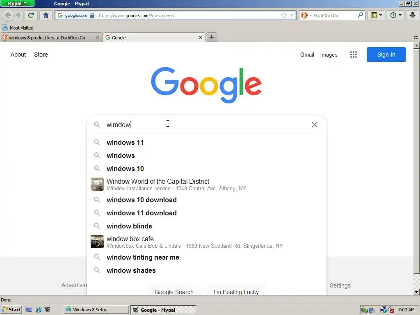The width and height of the screenshot is (420, 315).
Task: Switch to Windows 8 Setup taskbar button
Action: point(96,310)
